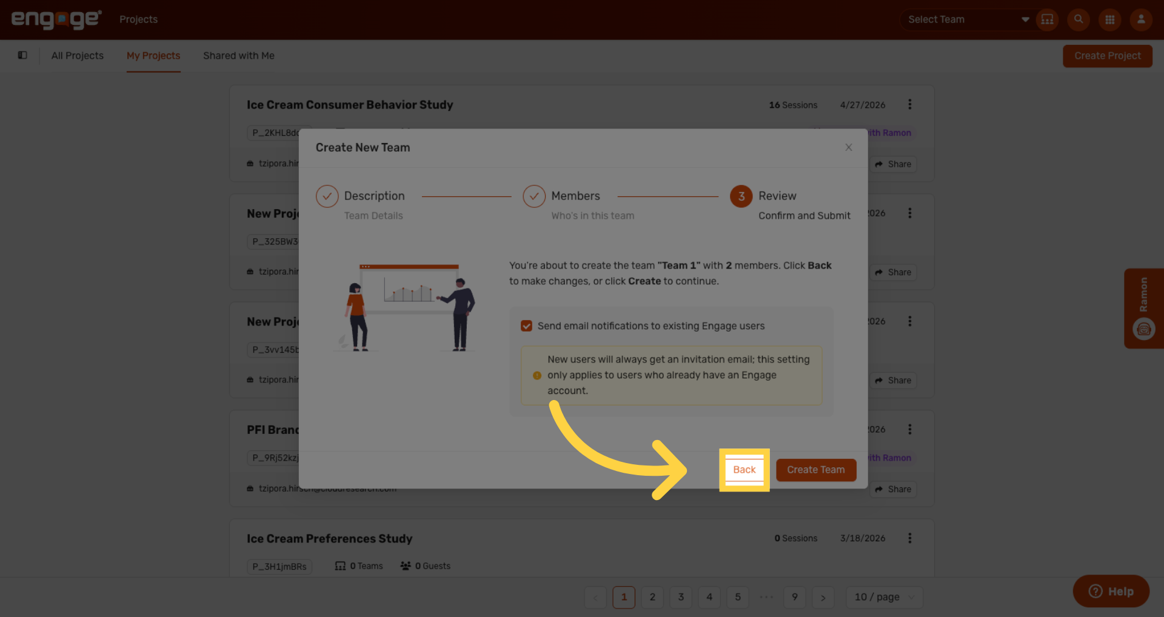Click the 0 Guests icon
Image resolution: width=1164 pixels, height=617 pixels.
[406, 566]
